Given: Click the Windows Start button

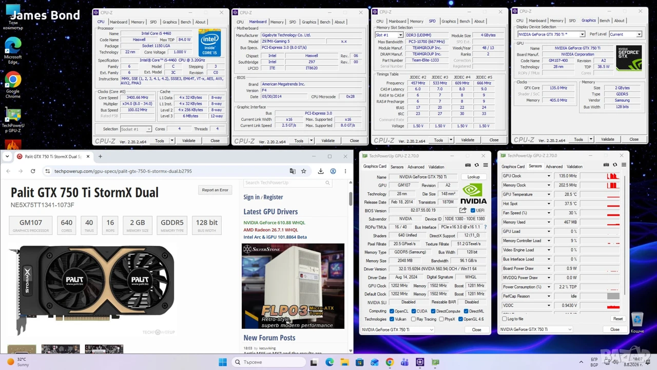Looking at the screenshot, I should pos(223,362).
